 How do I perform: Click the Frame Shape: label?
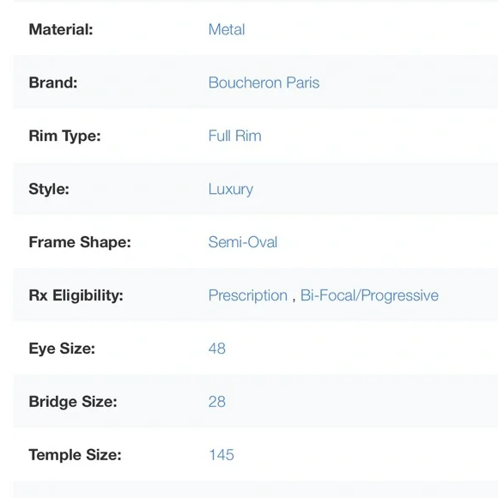click(80, 243)
